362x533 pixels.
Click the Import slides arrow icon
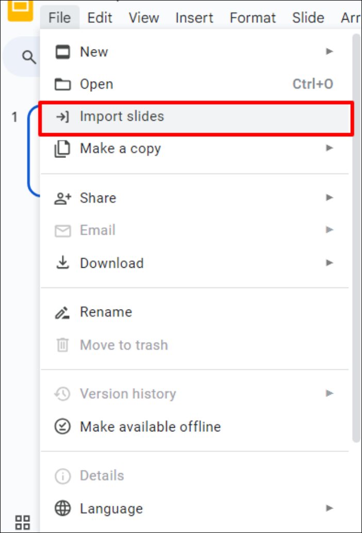62,117
